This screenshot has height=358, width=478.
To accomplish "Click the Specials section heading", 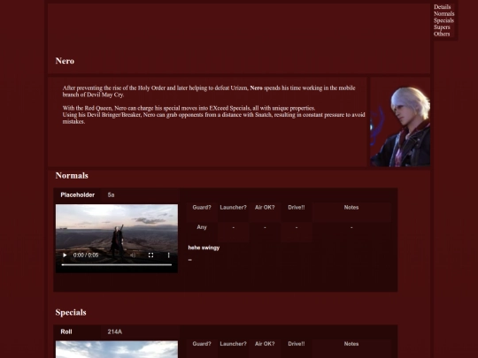I will coord(71,313).
